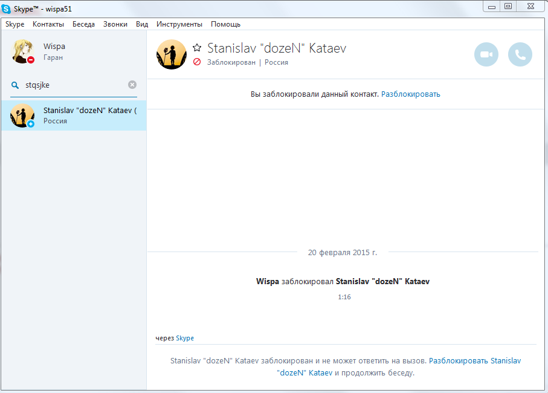Click Wispa's name in profile area
The width and height of the screenshot is (548, 393).
(54, 46)
